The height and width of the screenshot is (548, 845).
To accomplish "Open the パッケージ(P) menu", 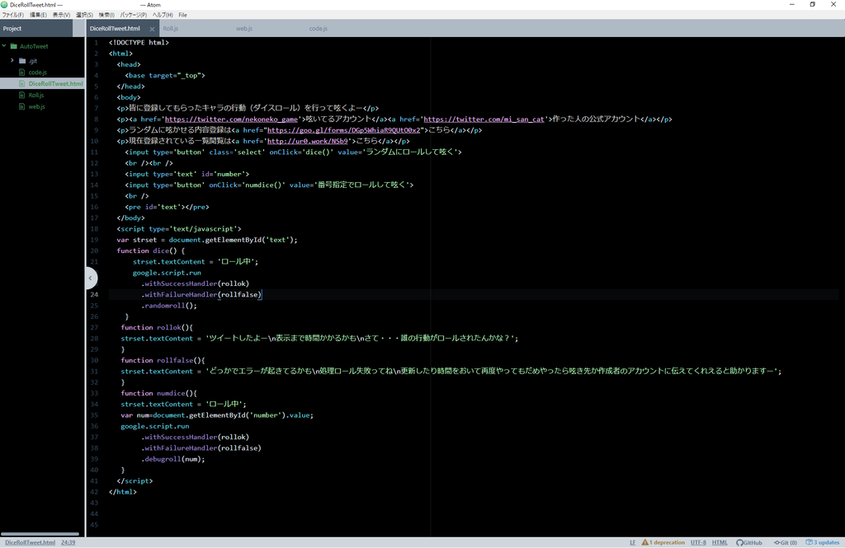I will point(133,15).
